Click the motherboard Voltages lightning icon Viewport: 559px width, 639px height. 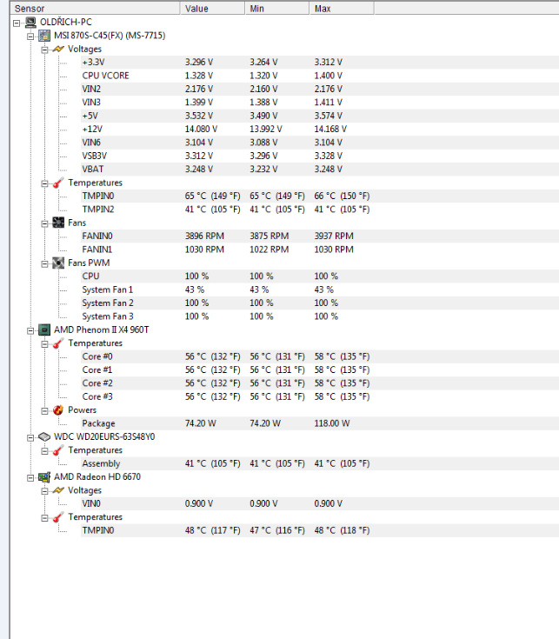58,49
